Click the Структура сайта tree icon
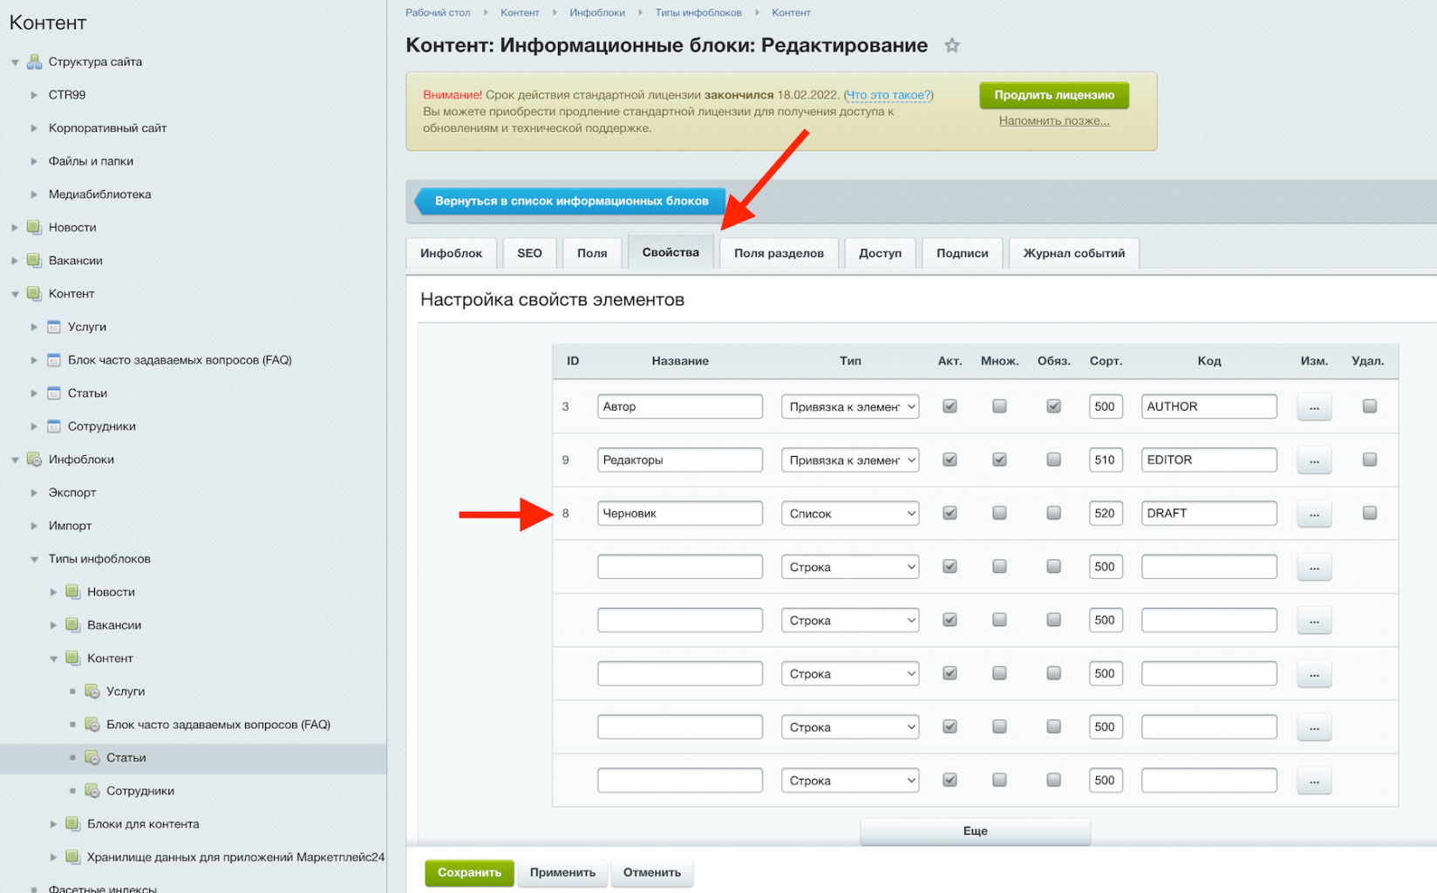This screenshot has height=893, width=1437. click(34, 62)
